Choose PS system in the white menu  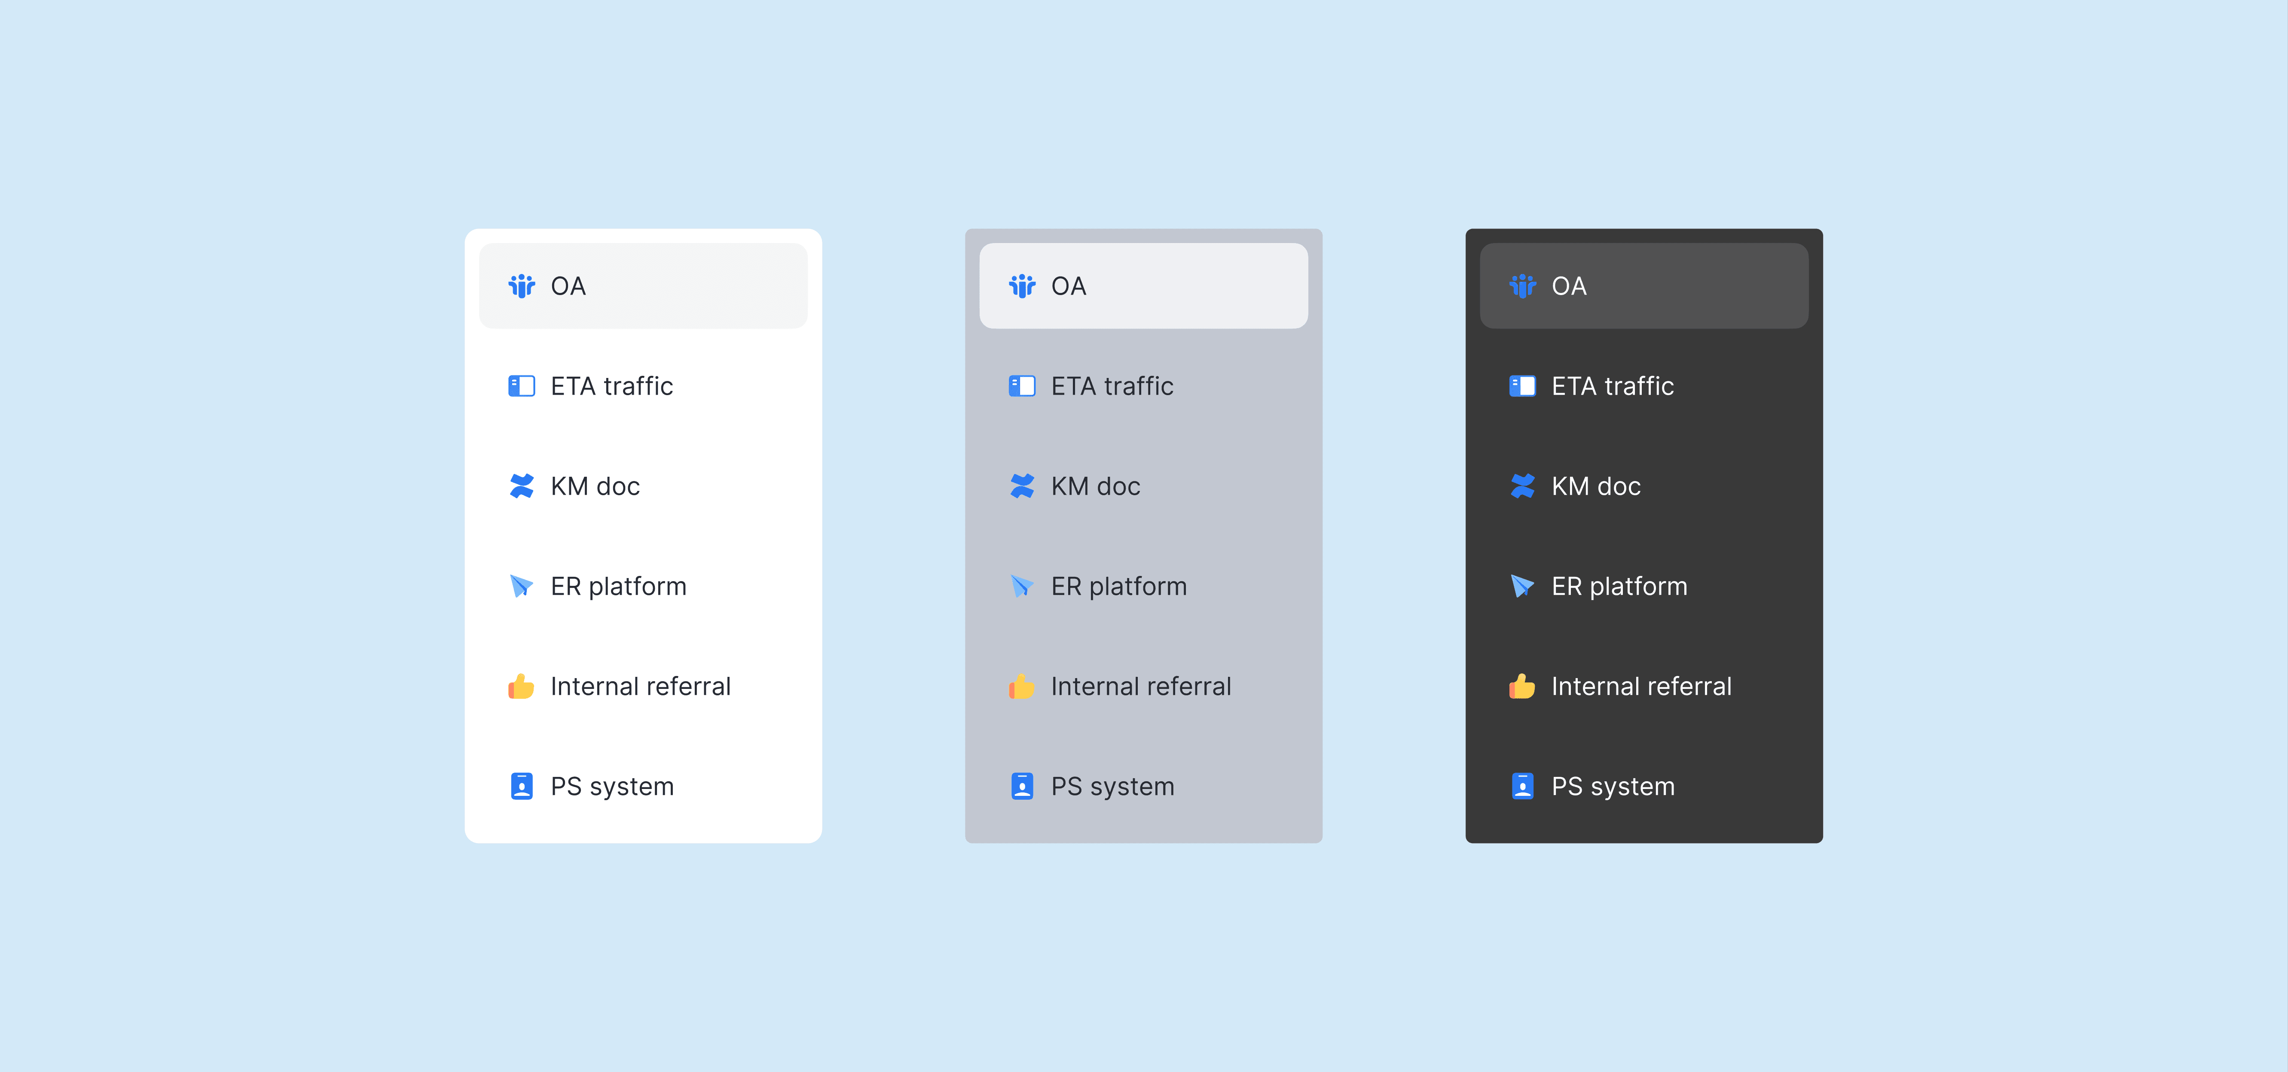coord(612,786)
